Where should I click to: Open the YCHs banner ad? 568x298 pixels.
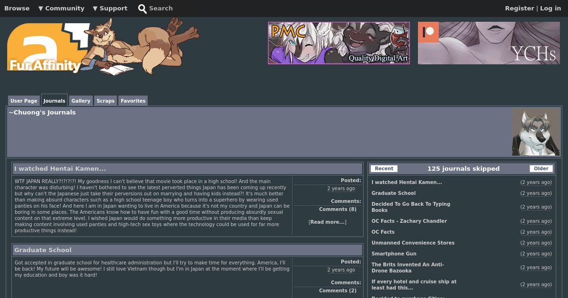tap(489, 43)
